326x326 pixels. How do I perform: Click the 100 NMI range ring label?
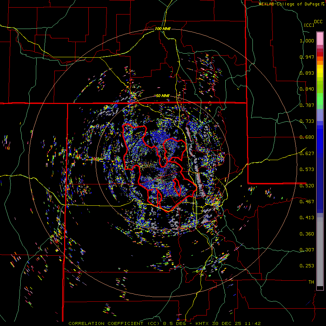coord(163,29)
